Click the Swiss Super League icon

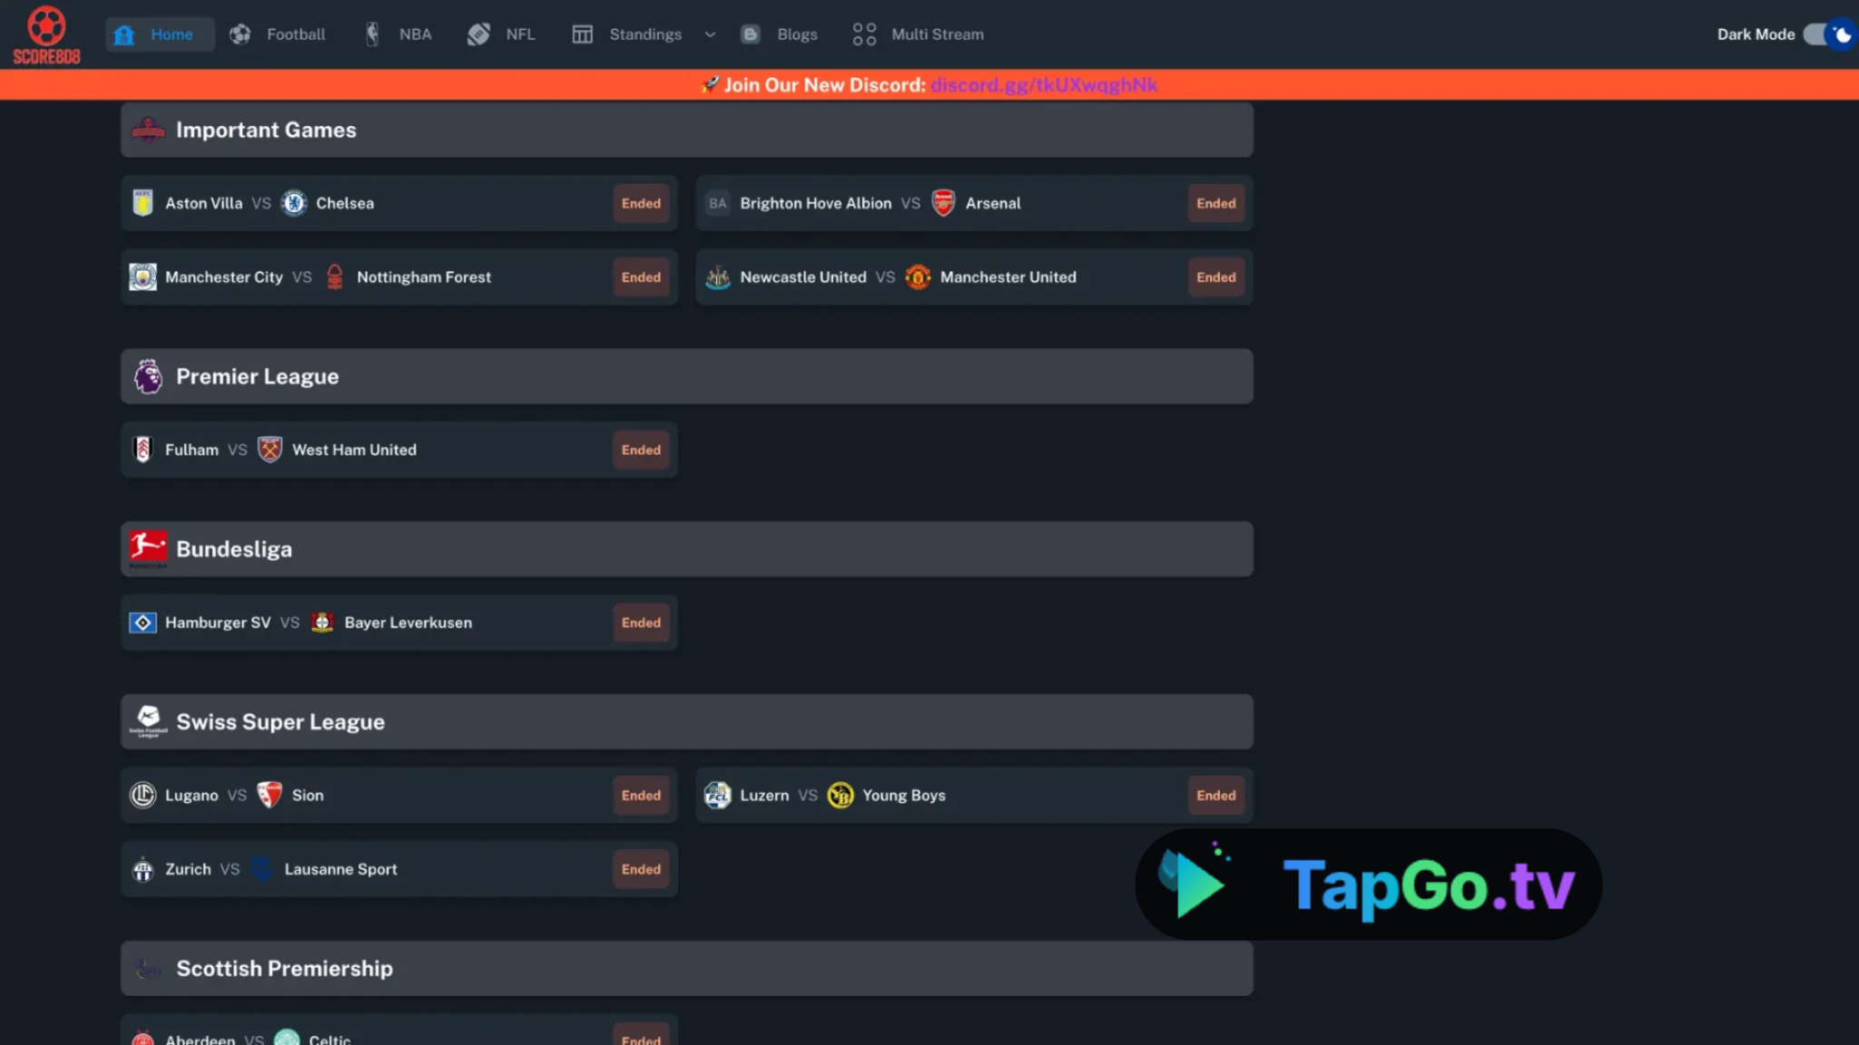tap(148, 721)
